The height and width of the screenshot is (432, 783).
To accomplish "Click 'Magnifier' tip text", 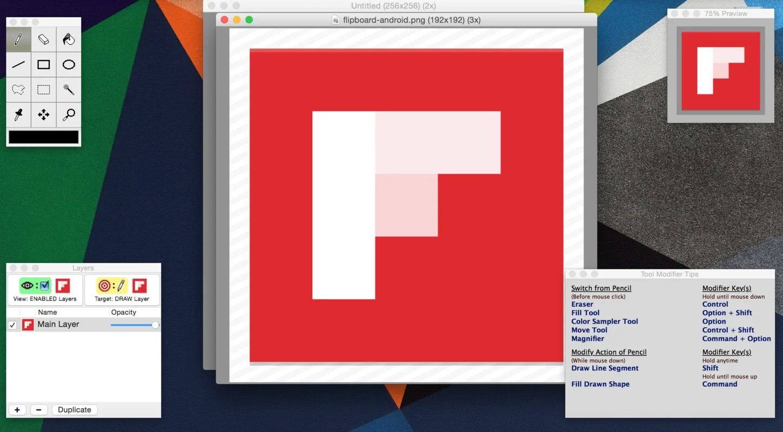I will pyautogui.click(x=588, y=339).
